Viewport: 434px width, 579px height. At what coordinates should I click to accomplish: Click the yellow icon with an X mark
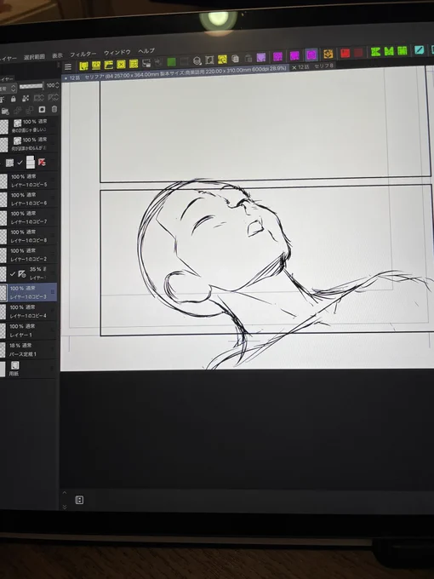click(x=121, y=64)
